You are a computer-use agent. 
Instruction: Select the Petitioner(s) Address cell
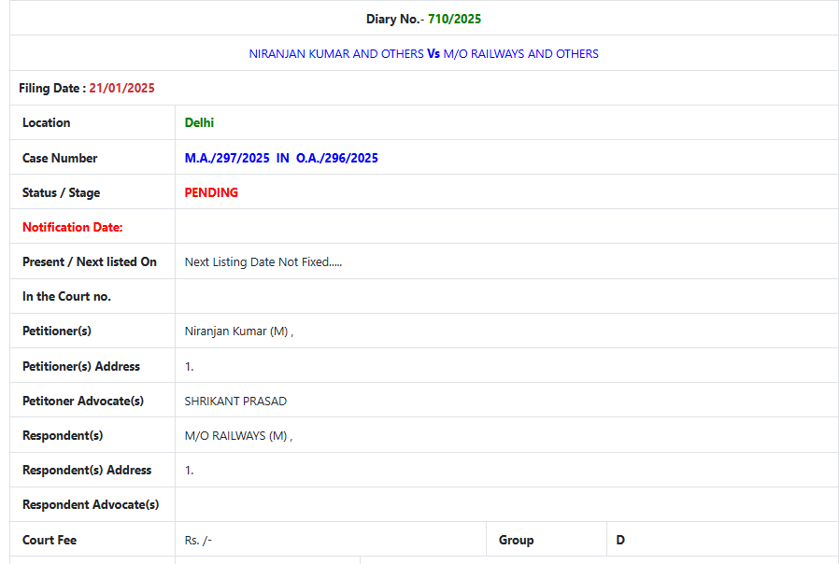point(190,366)
